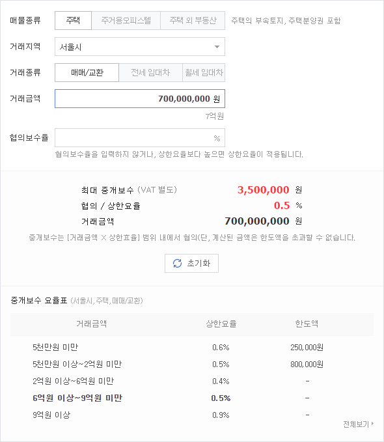Select 주택 외 부동산 property type

[193, 21]
